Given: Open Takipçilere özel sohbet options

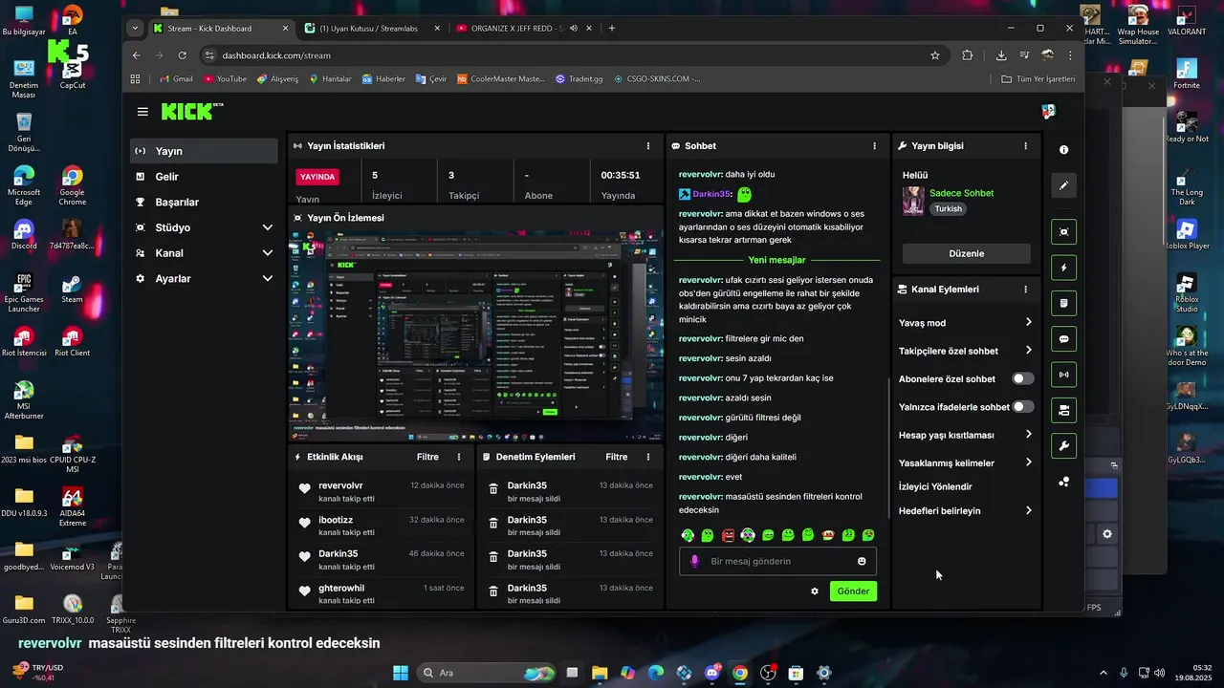Looking at the screenshot, I should pos(966,351).
